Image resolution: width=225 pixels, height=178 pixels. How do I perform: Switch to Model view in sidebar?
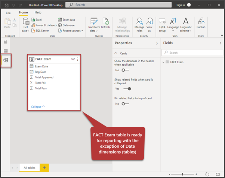pos(6,60)
